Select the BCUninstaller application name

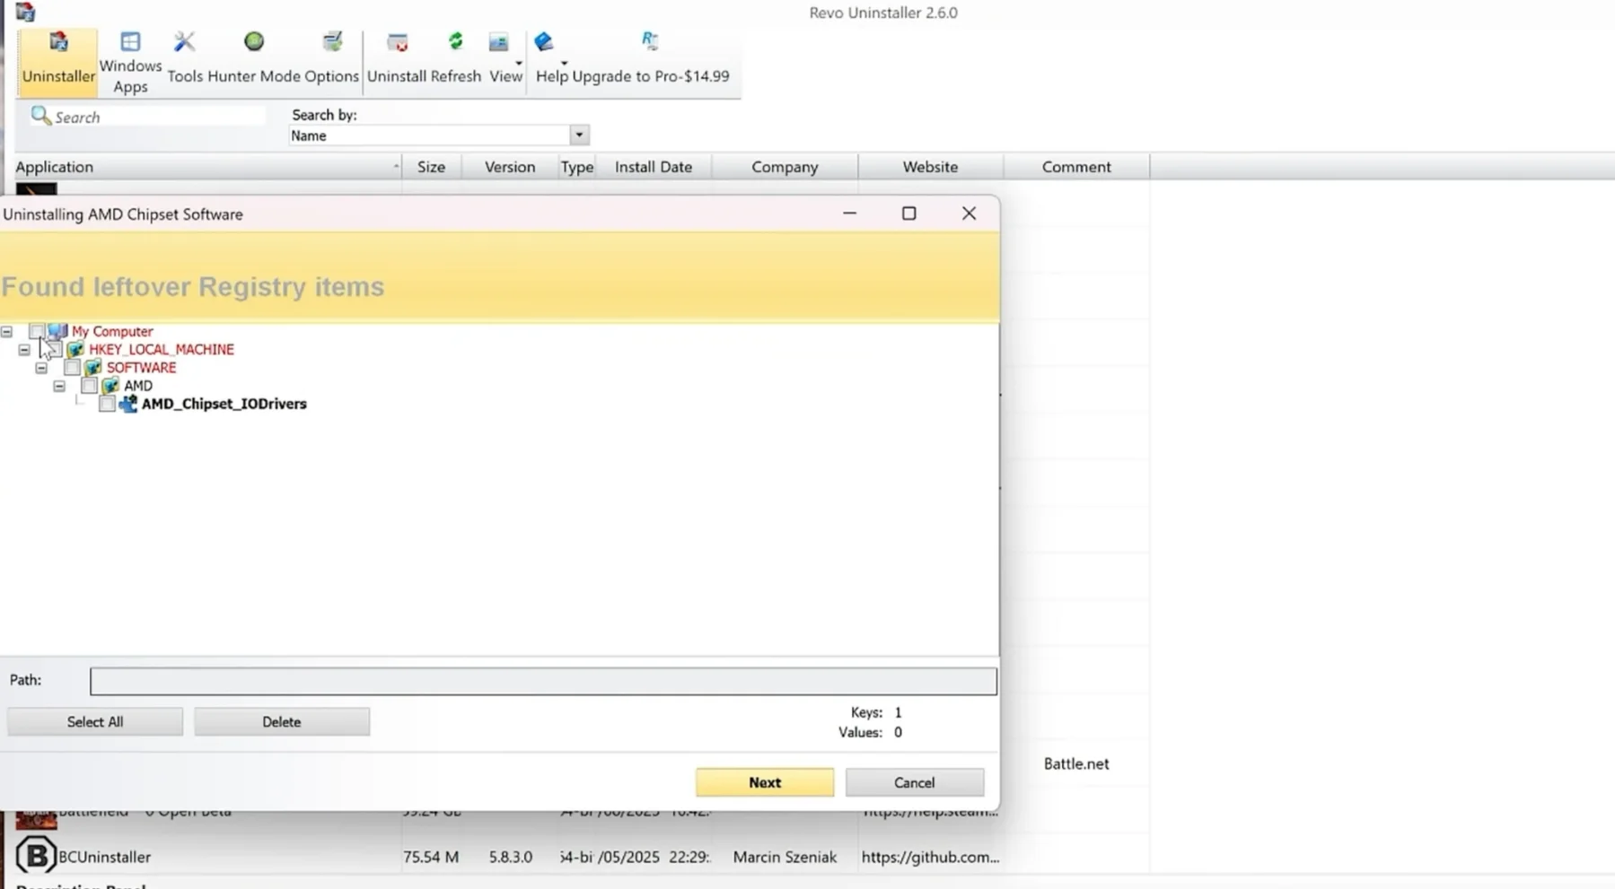(105, 857)
